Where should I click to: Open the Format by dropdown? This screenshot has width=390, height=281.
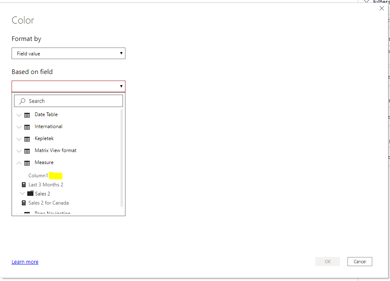click(x=69, y=53)
